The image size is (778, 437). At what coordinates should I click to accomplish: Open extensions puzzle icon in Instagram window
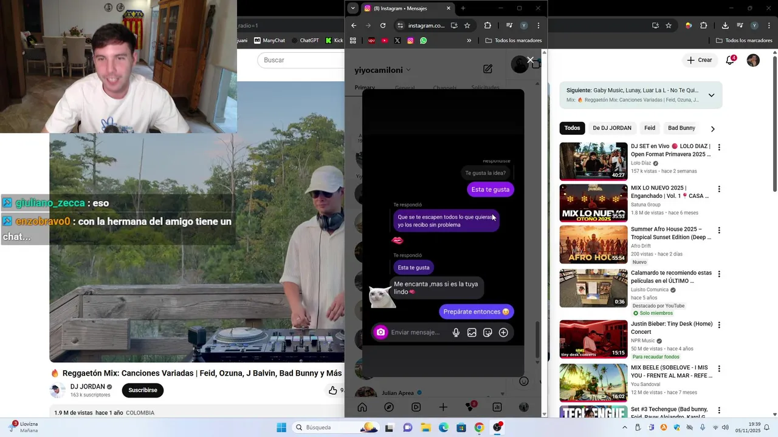pyautogui.click(x=487, y=25)
